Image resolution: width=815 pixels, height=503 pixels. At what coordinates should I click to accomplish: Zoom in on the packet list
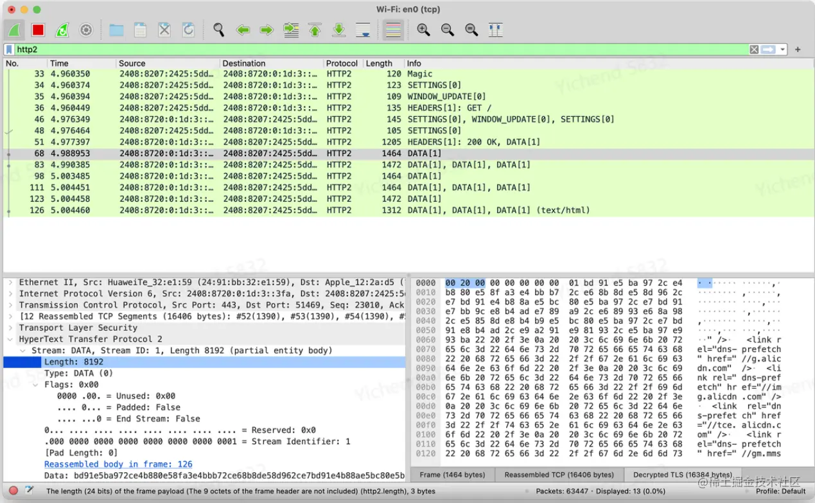point(424,30)
